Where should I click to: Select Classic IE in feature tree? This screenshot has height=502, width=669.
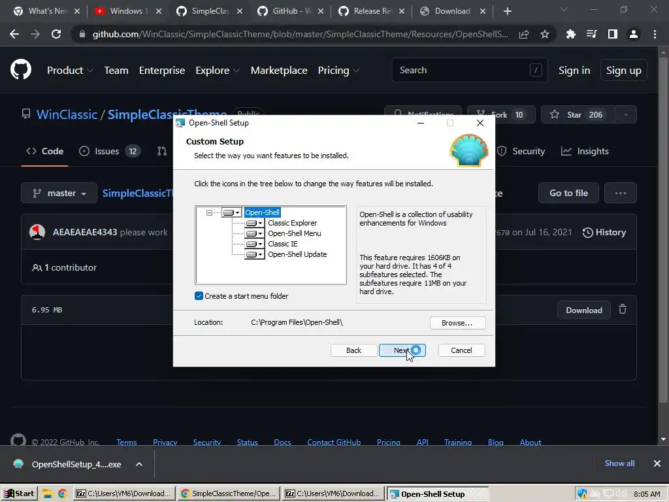pos(282,244)
